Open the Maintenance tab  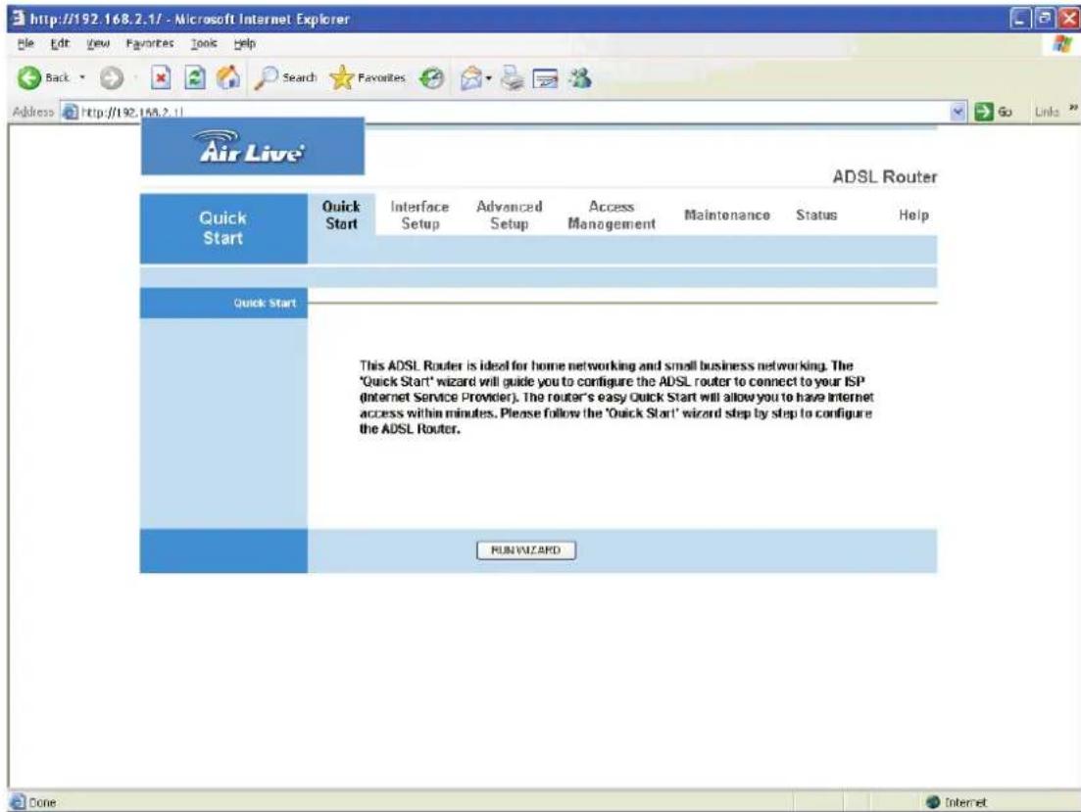726,215
